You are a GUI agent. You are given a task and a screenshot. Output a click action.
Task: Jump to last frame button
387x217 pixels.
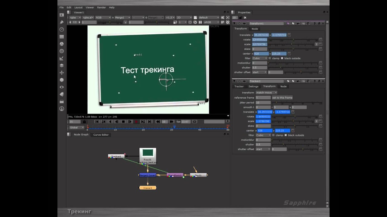coord(150,121)
